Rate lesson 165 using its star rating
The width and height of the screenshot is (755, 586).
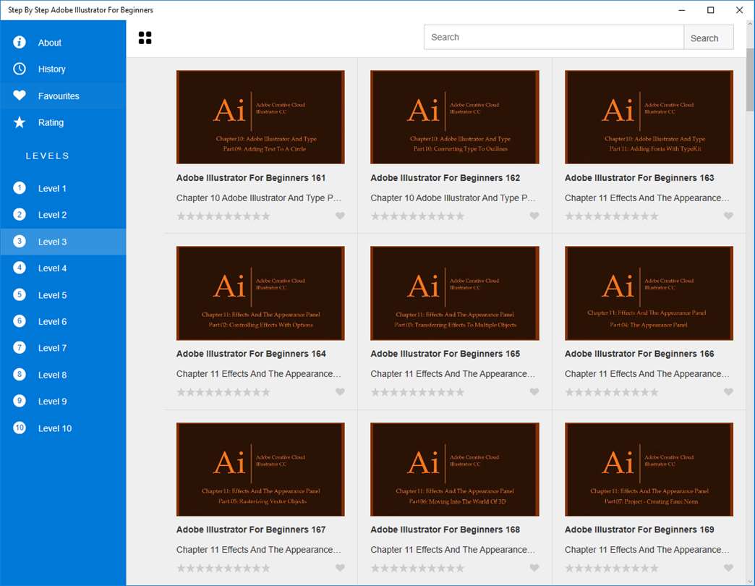(417, 392)
